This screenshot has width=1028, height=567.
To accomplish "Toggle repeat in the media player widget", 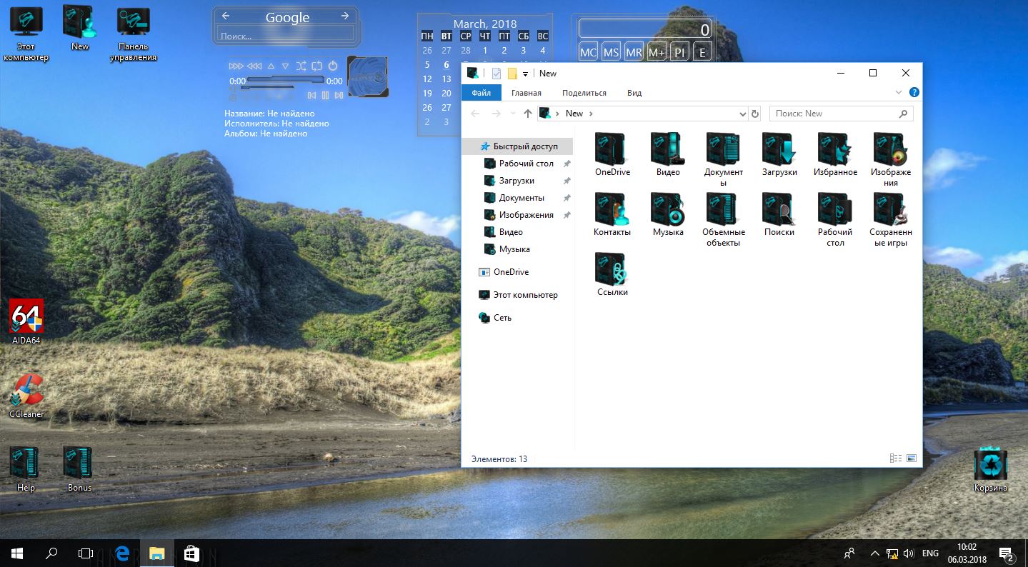I will [316, 66].
